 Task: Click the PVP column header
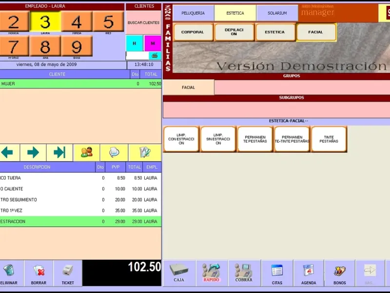(x=116, y=167)
